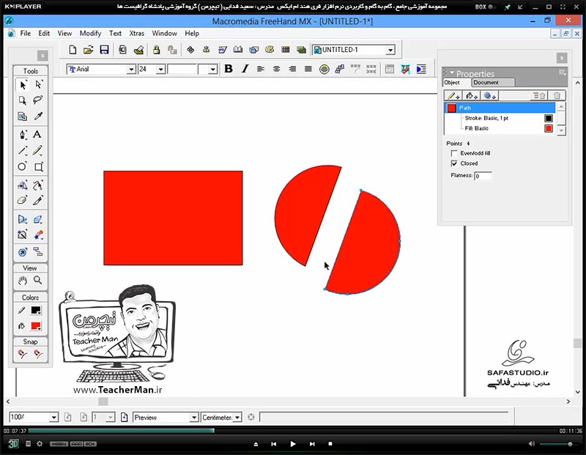Select the Pencil tool
Screen dimensions: 586x455
(x=38, y=150)
